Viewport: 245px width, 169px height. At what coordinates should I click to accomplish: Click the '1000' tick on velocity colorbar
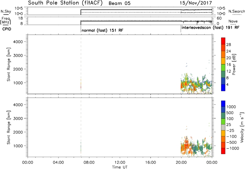231,107
